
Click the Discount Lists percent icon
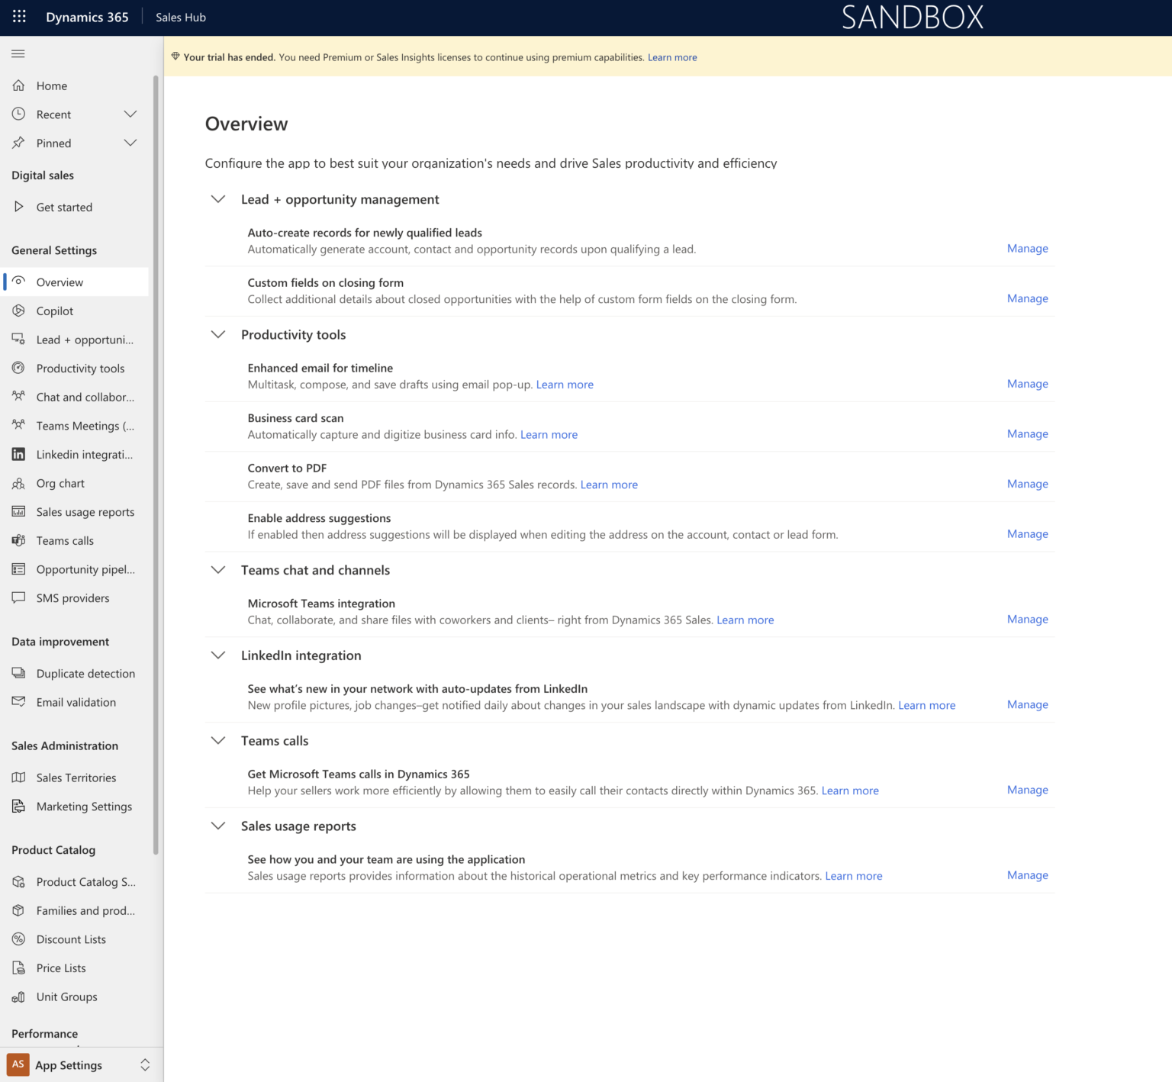(x=18, y=939)
